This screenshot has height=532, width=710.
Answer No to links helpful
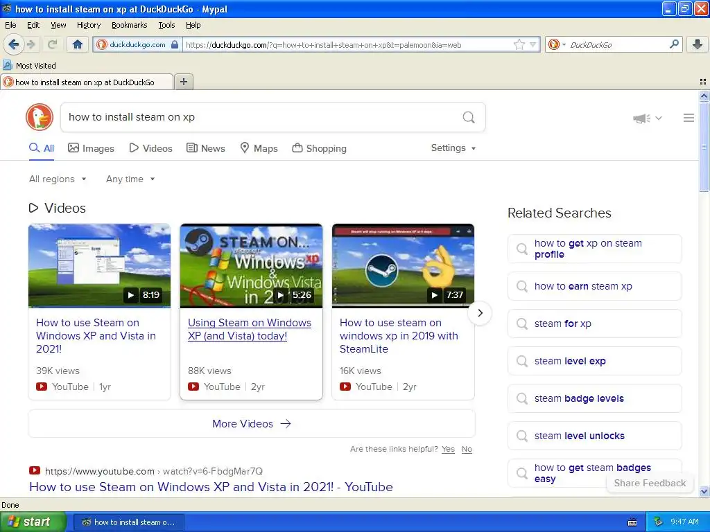[x=467, y=449]
